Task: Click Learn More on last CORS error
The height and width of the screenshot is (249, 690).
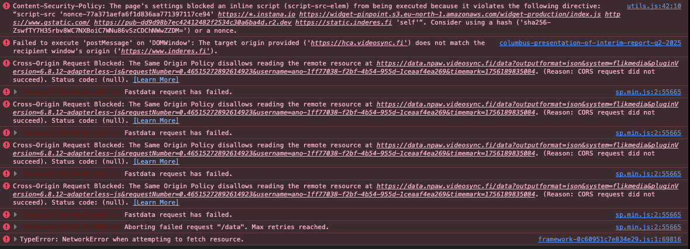Action: [x=156, y=202]
